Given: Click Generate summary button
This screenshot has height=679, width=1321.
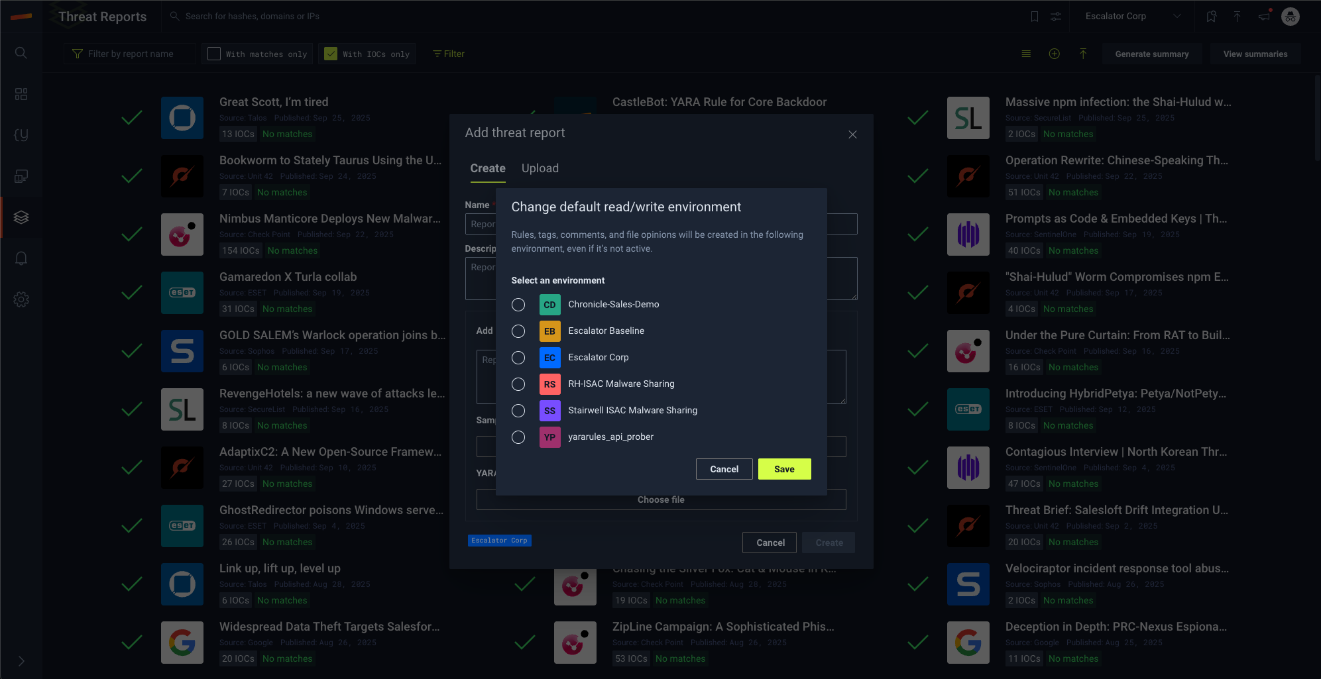Looking at the screenshot, I should click(x=1151, y=54).
